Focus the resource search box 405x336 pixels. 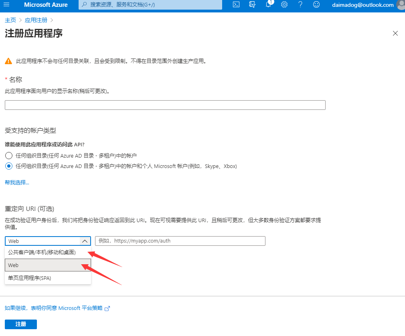150,5
